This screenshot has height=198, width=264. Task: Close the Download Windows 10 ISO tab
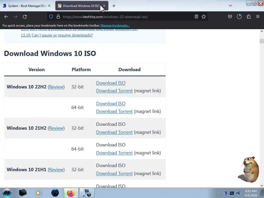pyautogui.click(x=104, y=6)
